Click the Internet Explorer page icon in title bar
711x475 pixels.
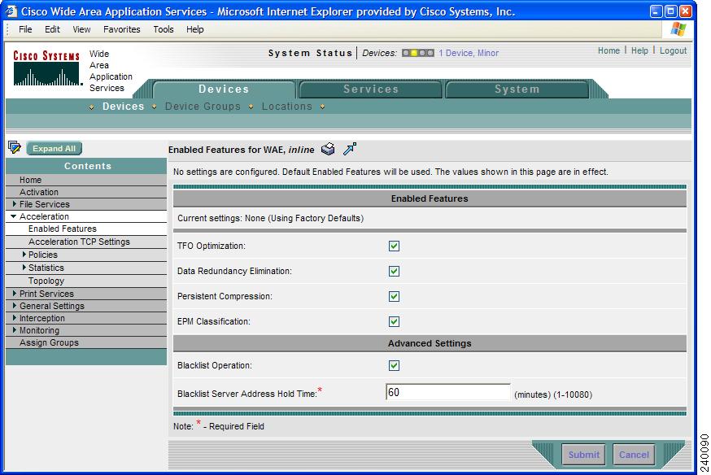11,11
